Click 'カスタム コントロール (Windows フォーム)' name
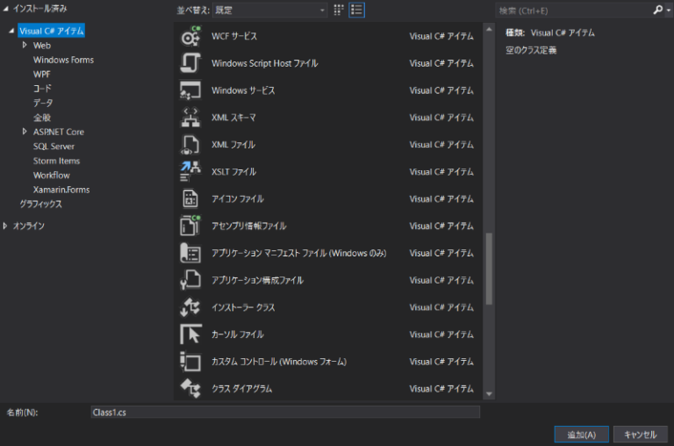 point(279,361)
